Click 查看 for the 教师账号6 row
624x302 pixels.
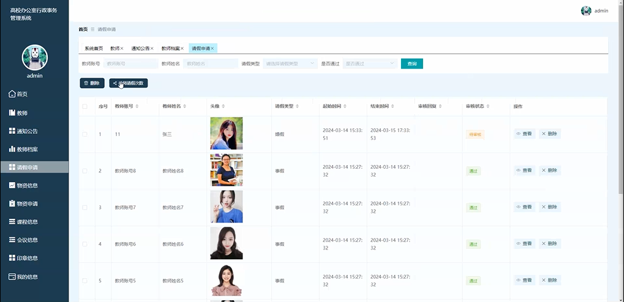click(524, 243)
